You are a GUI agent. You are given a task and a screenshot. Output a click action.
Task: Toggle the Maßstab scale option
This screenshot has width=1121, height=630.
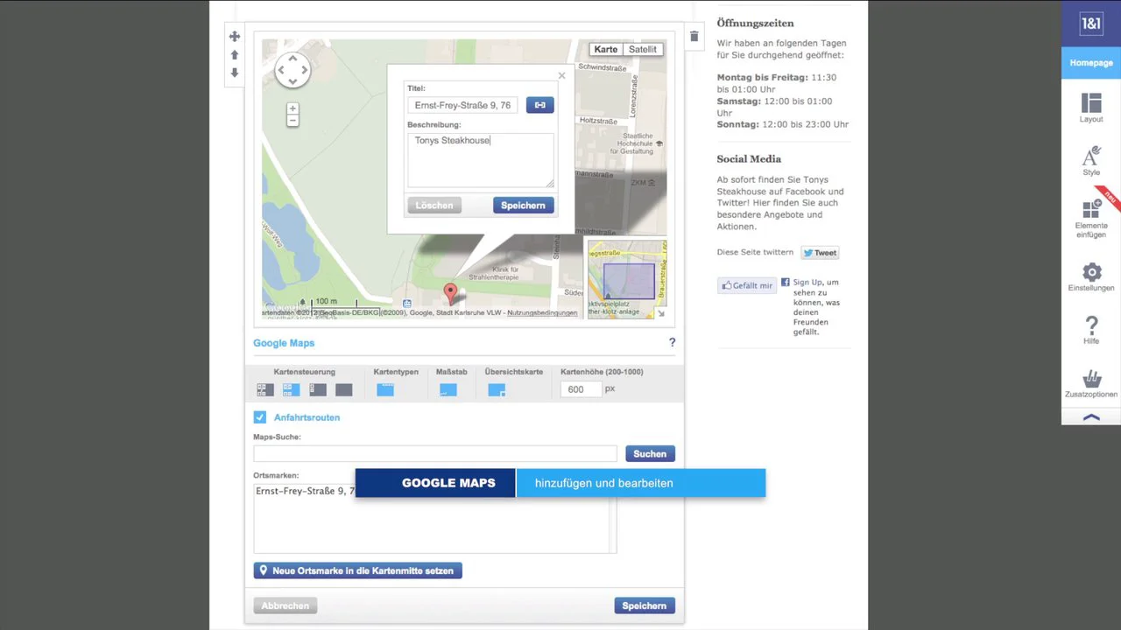448,390
